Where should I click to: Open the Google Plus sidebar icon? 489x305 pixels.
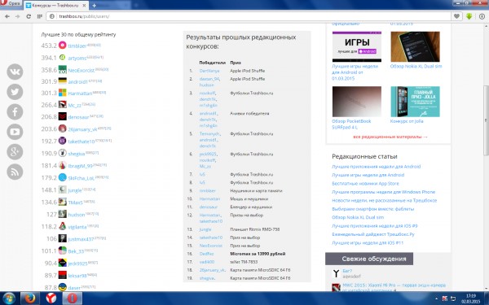coord(15,151)
